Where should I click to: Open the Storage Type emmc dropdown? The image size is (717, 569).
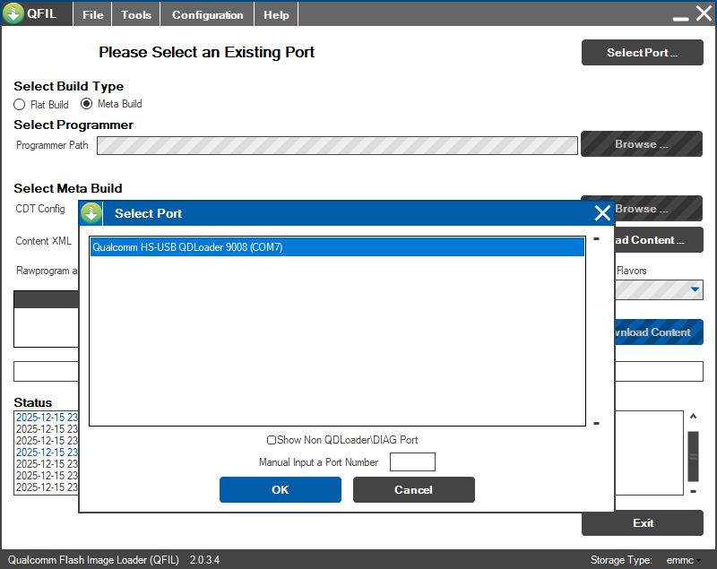684,560
